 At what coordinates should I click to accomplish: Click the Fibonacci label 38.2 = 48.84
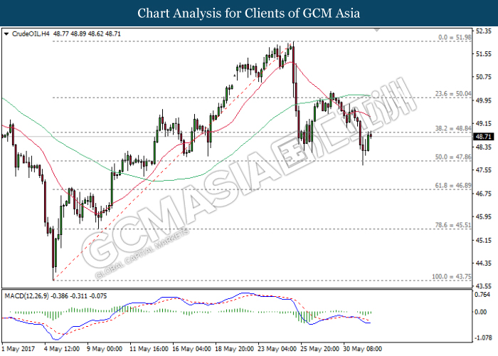point(453,128)
